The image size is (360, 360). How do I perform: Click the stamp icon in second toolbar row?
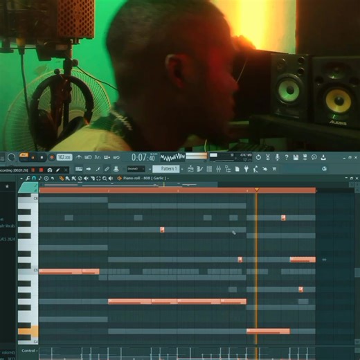coord(116,169)
